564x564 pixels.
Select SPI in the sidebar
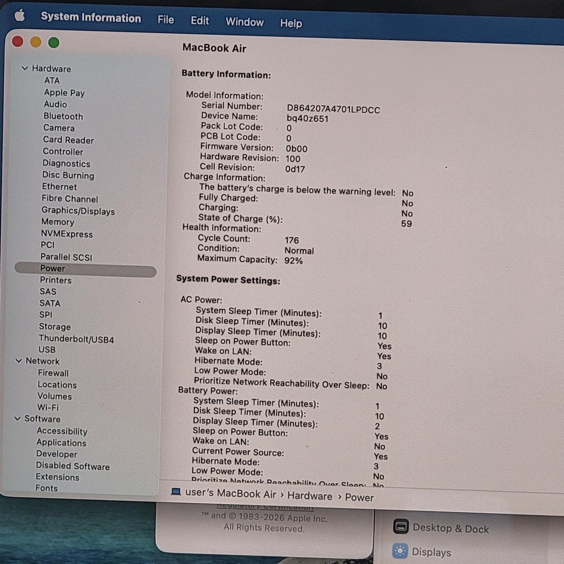(x=46, y=315)
